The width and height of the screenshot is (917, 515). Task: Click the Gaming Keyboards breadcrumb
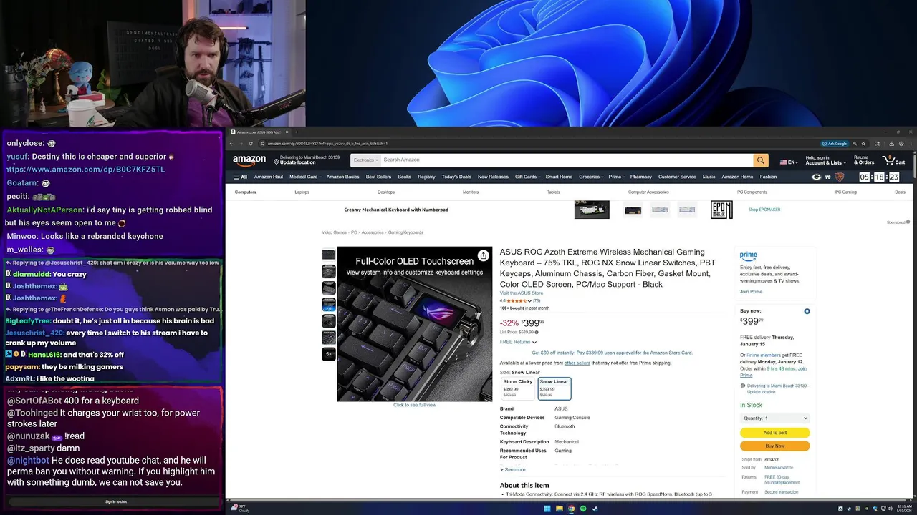point(405,232)
